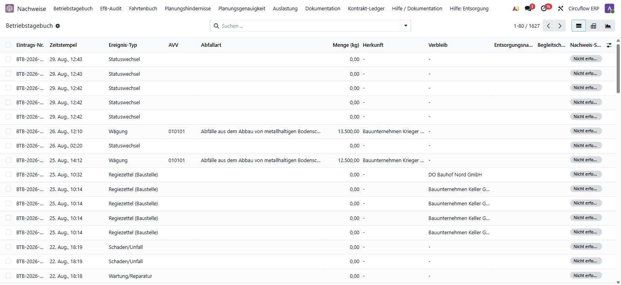621x285 pixels.
Task: Click the timestamp 25. Aug., 10:32
Action: click(66, 174)
